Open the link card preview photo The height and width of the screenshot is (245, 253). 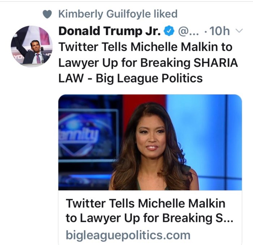150,142
